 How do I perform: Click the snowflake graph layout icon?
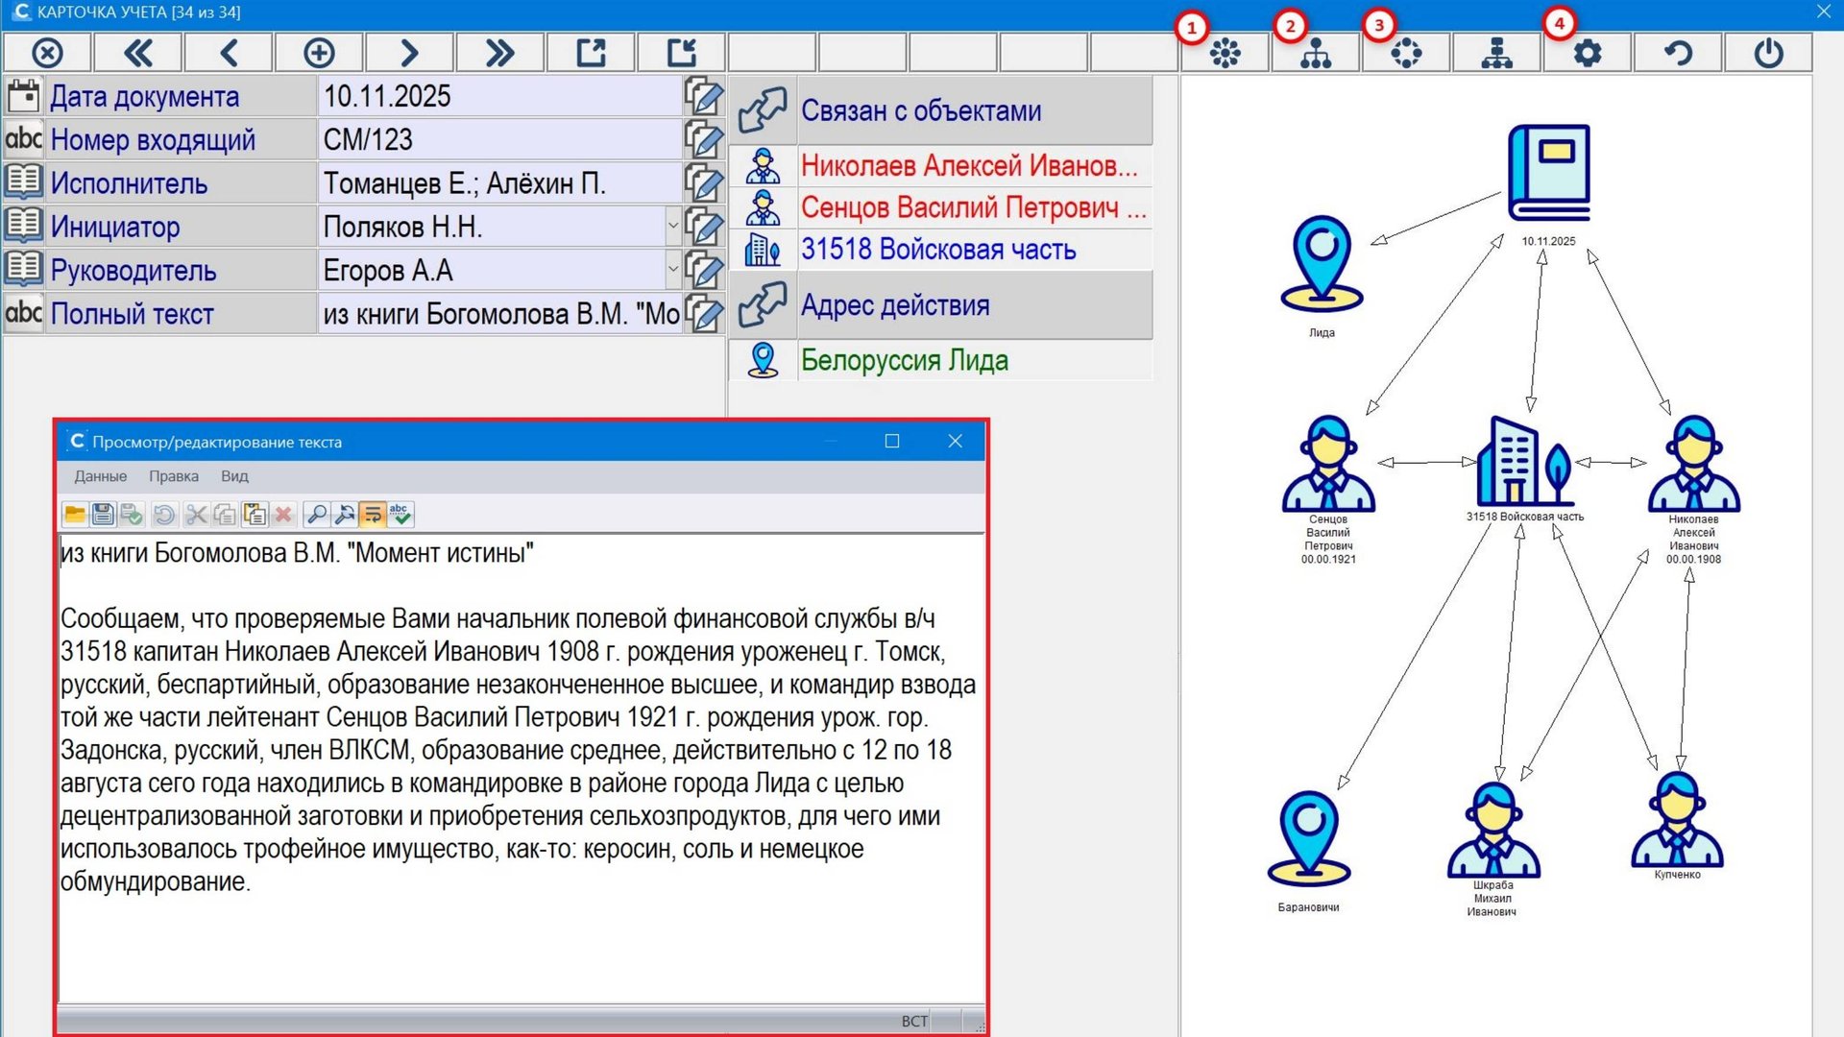pos(1225,53)
